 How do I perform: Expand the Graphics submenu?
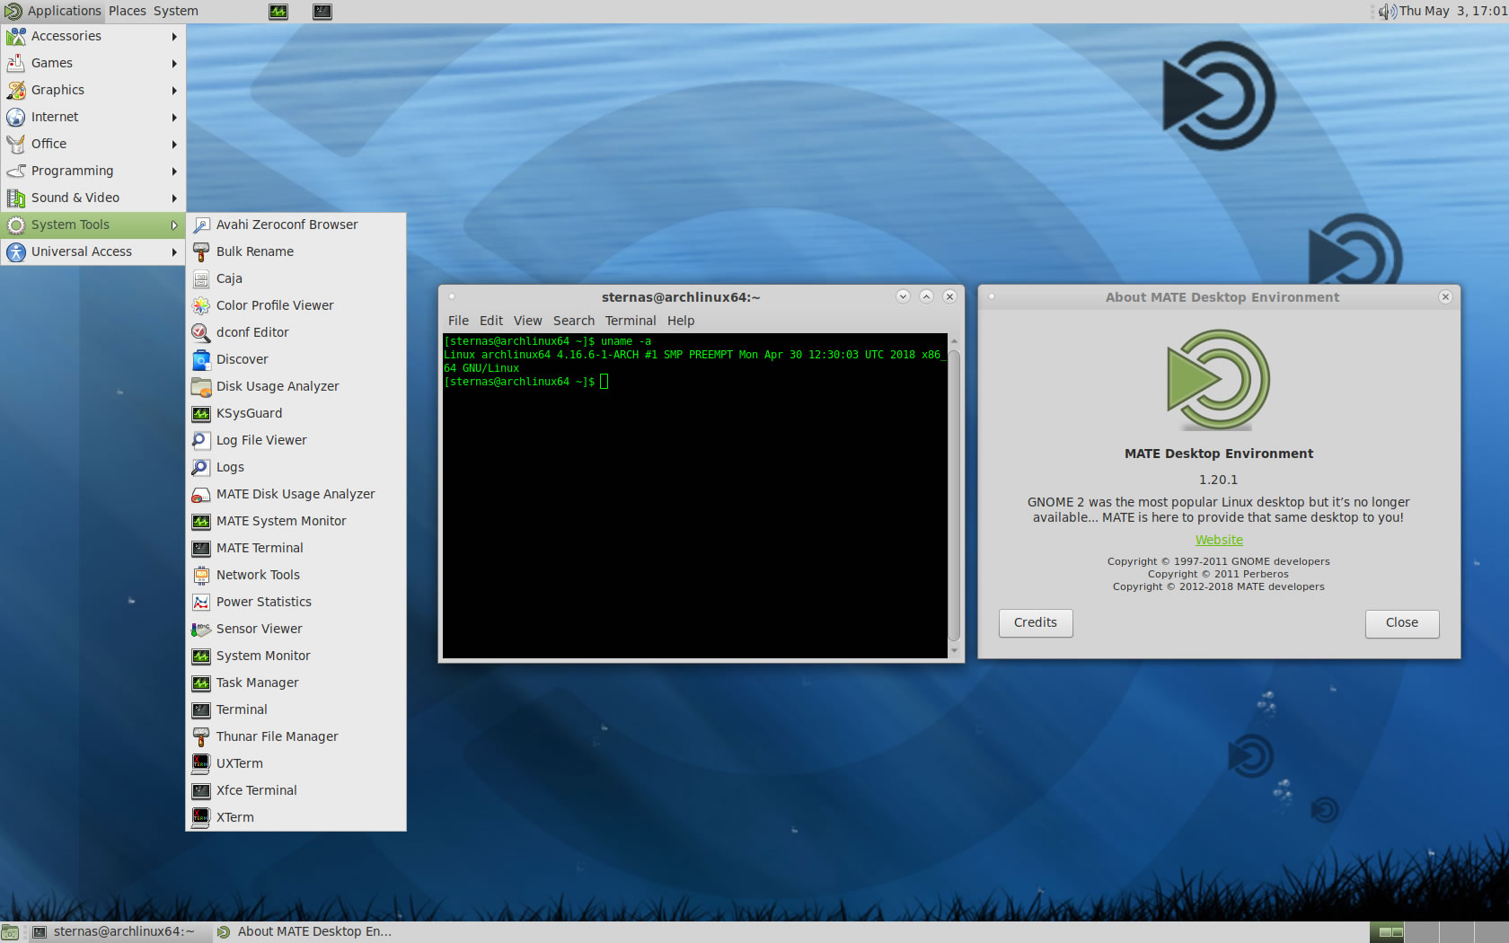(93, 90)
